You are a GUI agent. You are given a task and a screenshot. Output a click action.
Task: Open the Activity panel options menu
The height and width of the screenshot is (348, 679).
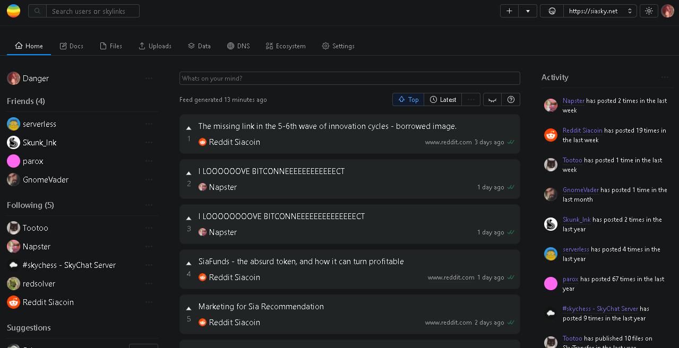(665, 77)
